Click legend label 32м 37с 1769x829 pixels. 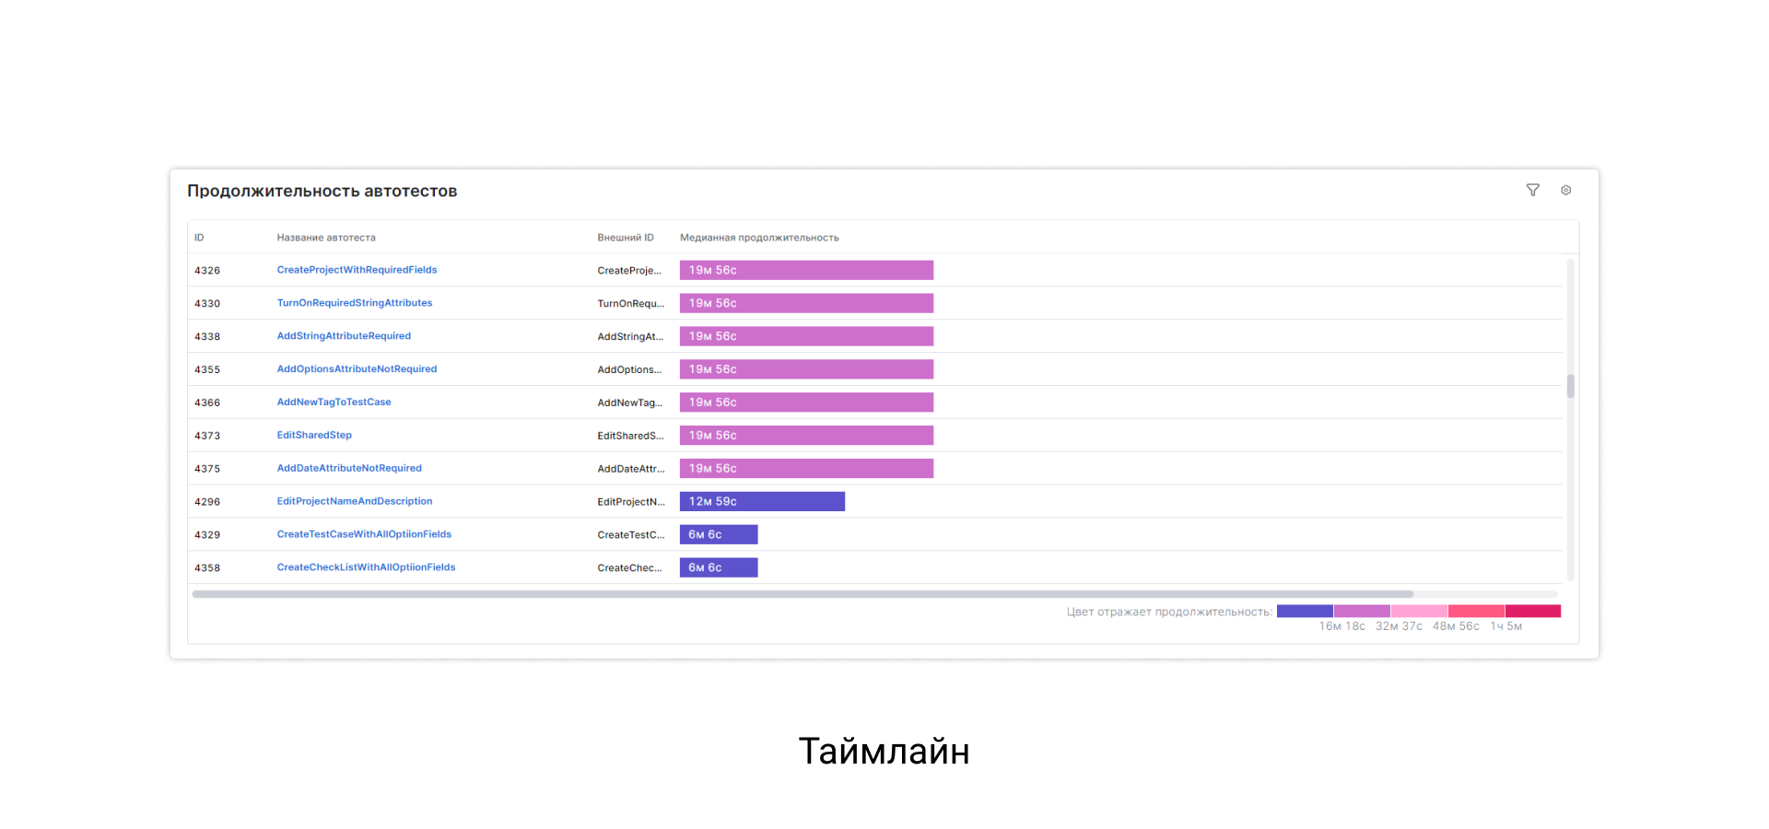tap(1399, 626)
